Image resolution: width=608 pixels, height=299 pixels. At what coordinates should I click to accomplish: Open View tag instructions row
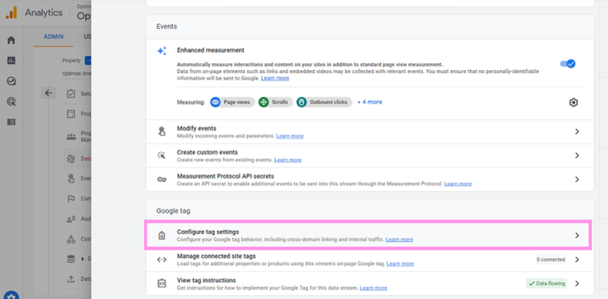tap(367, 283)
